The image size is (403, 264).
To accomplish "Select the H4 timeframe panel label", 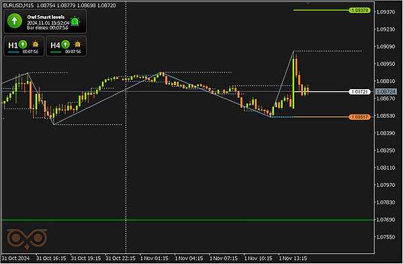I will (55, 46).
